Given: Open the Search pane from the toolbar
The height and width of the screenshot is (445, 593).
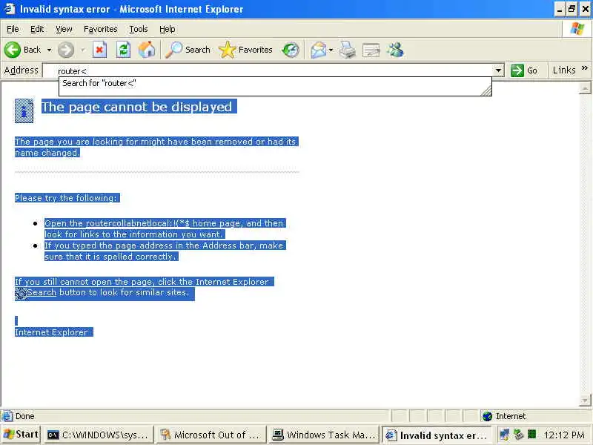Looking at the screenshot, I should click(188, 50).
